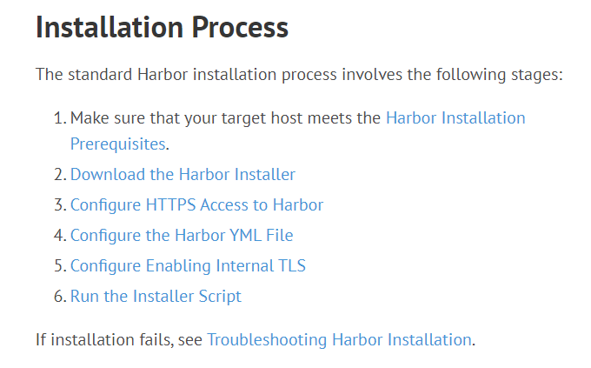This screenshot has height=368, width=591.
Task: Go to Configure HTTPS Access to Harbor
Action: point(196,205)
